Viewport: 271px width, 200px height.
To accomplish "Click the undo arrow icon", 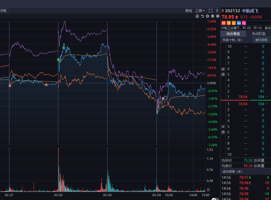I will pos(202,16).
